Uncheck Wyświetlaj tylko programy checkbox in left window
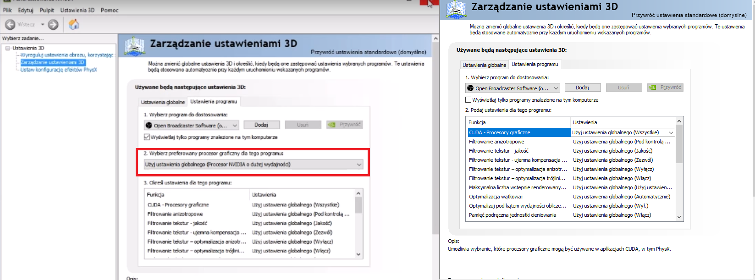 tap(147, 137)
